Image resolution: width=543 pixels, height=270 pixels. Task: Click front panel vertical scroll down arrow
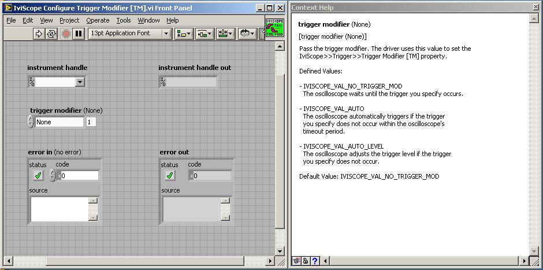(280, 251)
